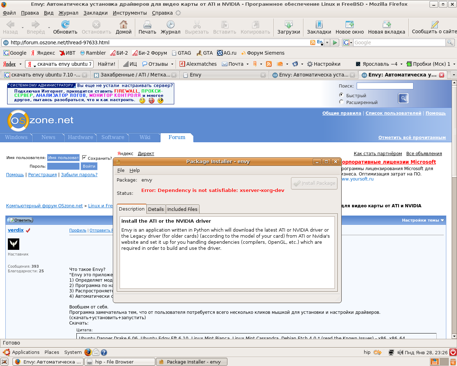The height and width of the screenshot is (366, 457).
Task: Click the forum search magnifier button
Action: pyautogui.click(x=403, y=98)
